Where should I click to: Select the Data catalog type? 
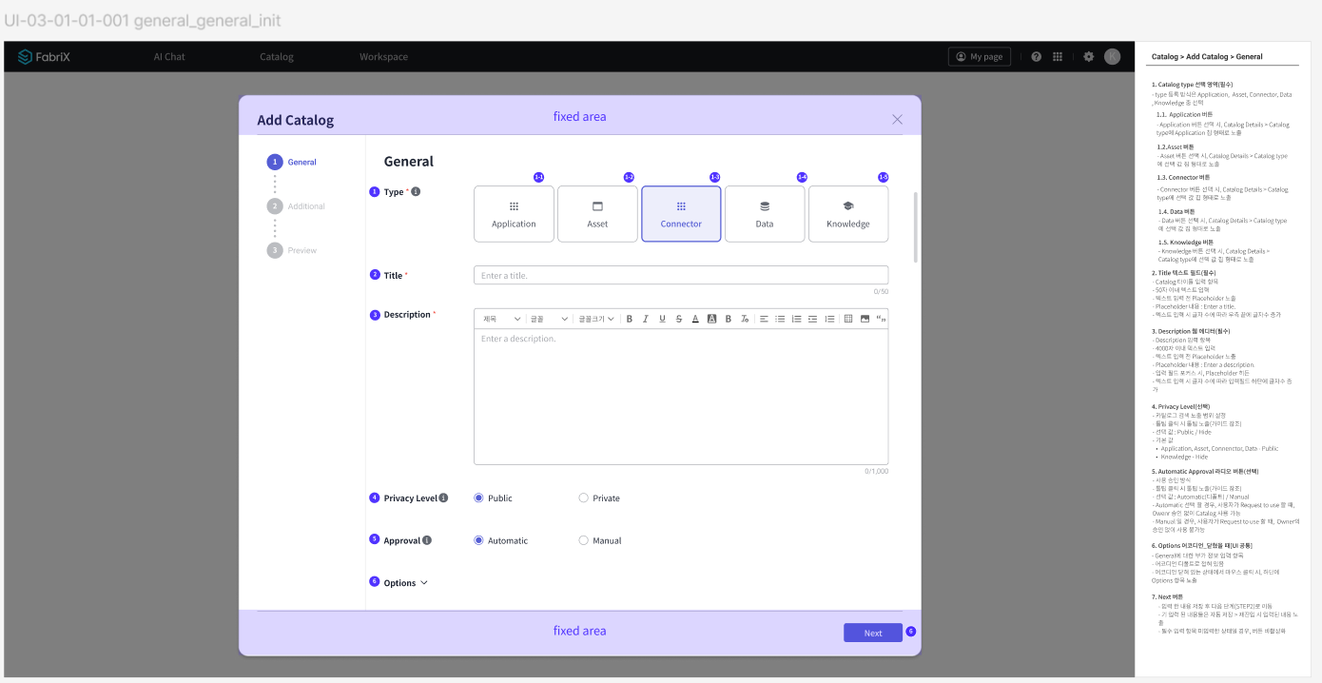765,214
